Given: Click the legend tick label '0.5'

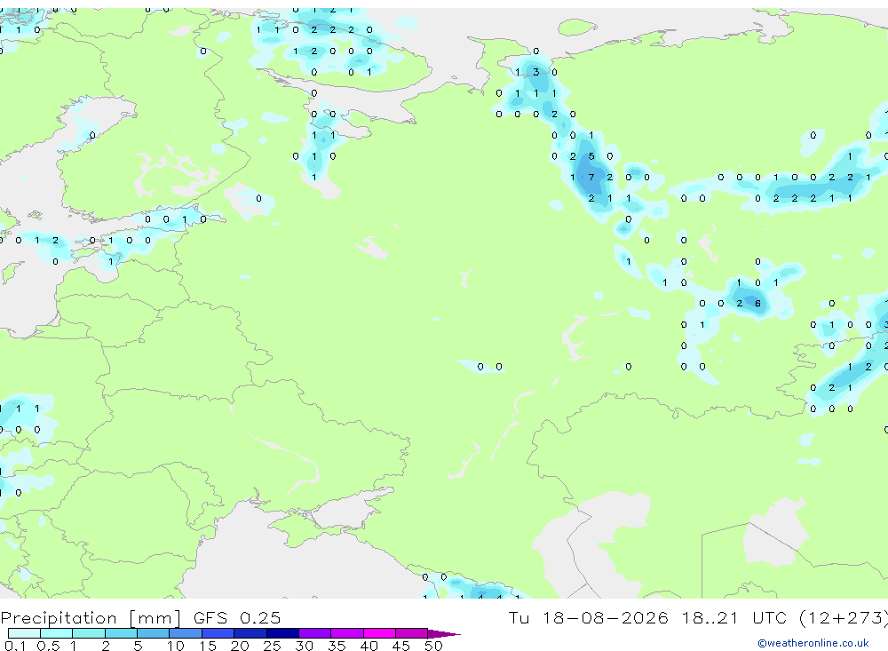Looking at the screenshot, I should [x=48, y=646].
